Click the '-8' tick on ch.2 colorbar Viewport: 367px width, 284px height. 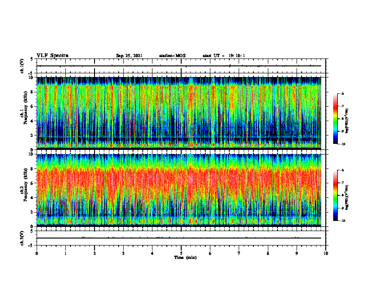(342, 195)
